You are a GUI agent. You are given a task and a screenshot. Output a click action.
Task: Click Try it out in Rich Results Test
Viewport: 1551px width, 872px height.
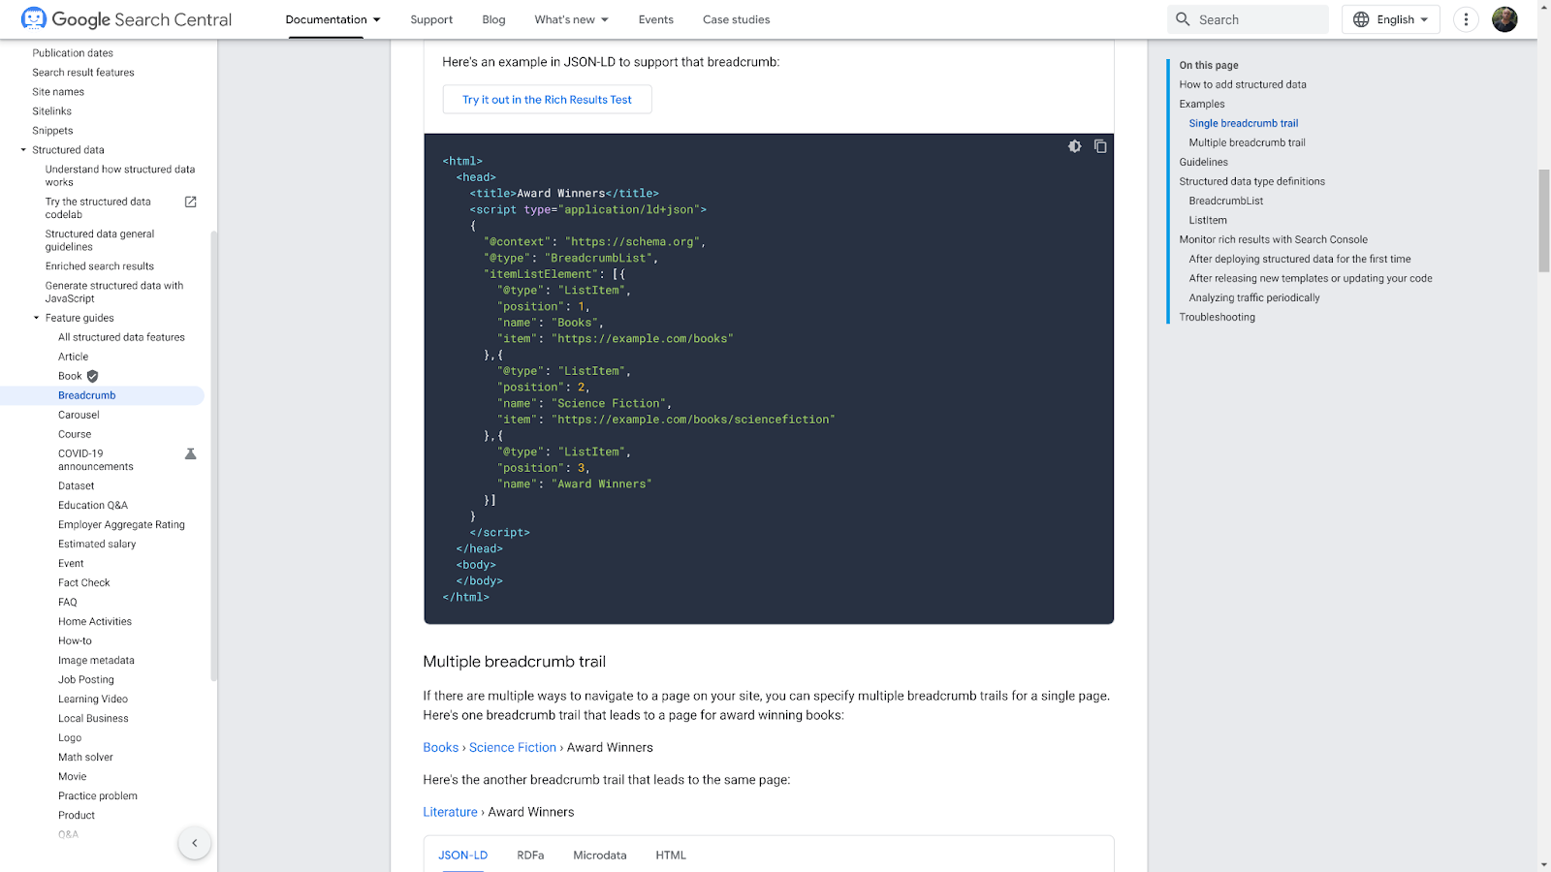pos(547,100)
